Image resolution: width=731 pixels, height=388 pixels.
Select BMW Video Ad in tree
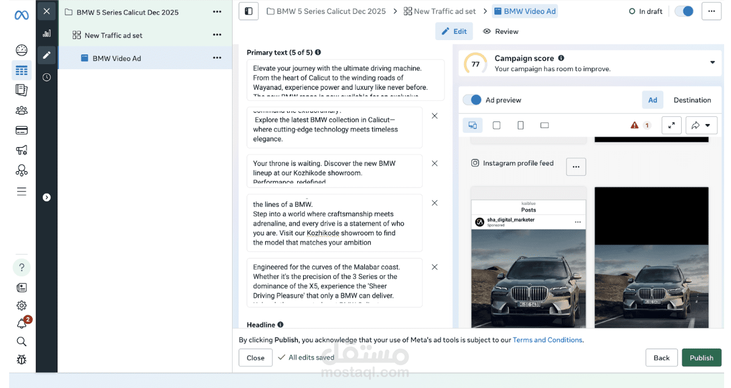117,58
